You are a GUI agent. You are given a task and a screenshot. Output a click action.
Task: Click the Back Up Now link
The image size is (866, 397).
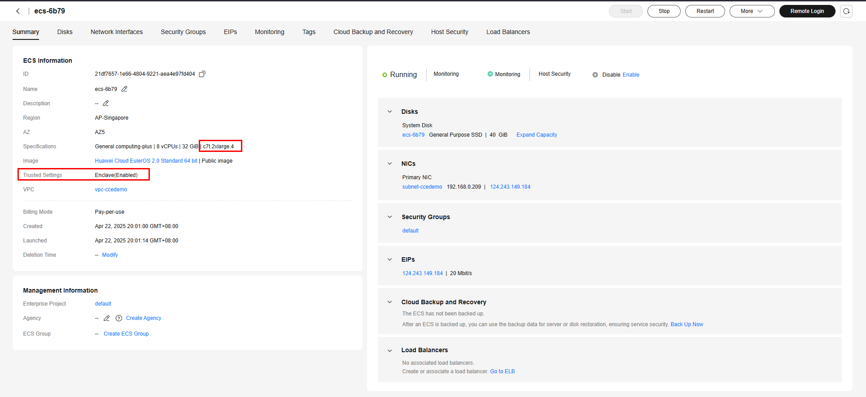tap(687, 324)
